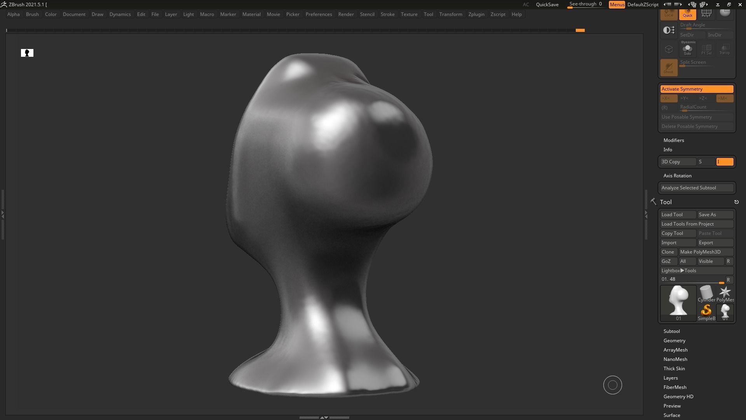Screen dimensions: 746x420
Task: Click the bottom tray divider arrow handle
Action: click(x=324, y=417)
